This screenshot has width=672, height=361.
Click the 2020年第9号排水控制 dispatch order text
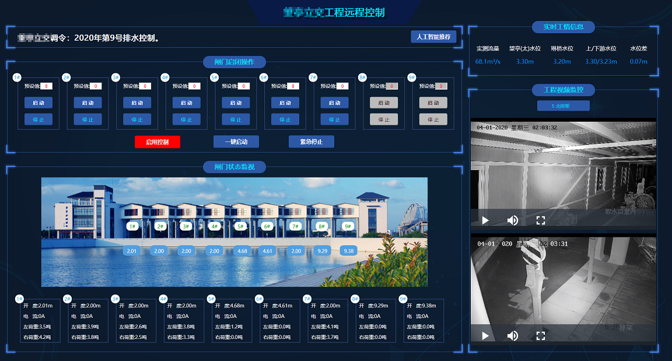pyautogui.click(x=117, y=38)
